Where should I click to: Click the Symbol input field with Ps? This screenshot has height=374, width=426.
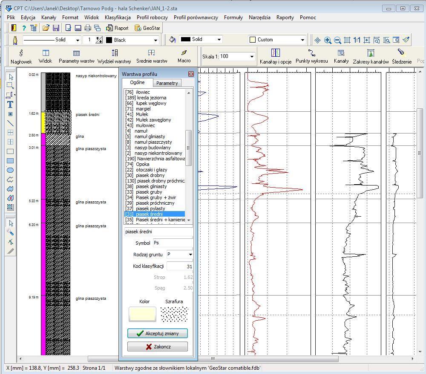tap(173, 243)
